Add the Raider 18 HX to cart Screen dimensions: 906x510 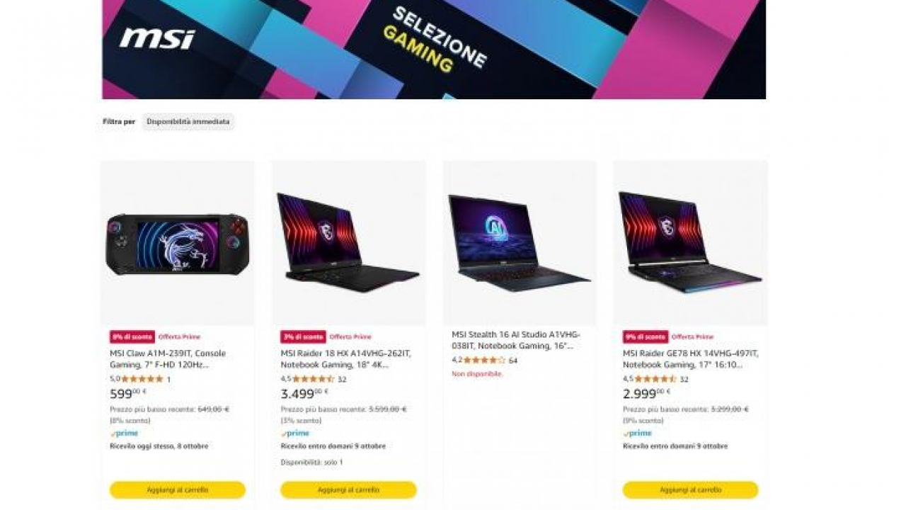point(348,490)
